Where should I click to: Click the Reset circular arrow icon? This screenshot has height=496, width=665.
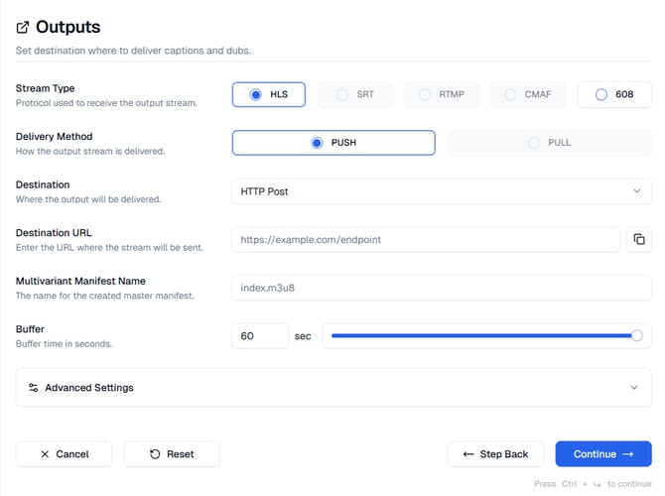coord(155,454)
